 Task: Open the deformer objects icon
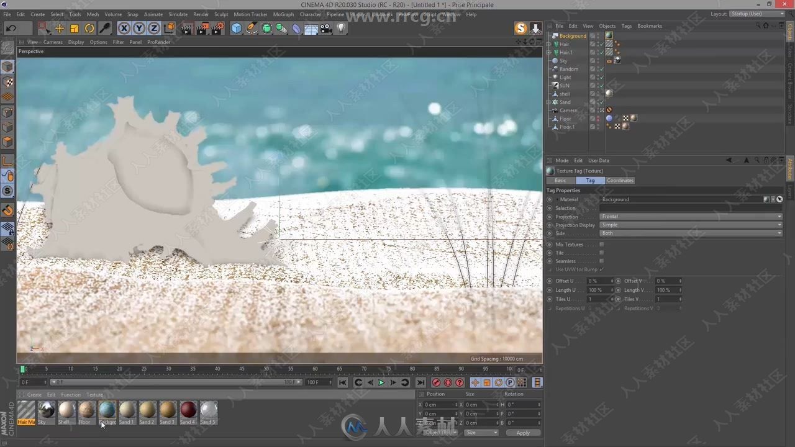pyautogui.click(x=296, y=28)
